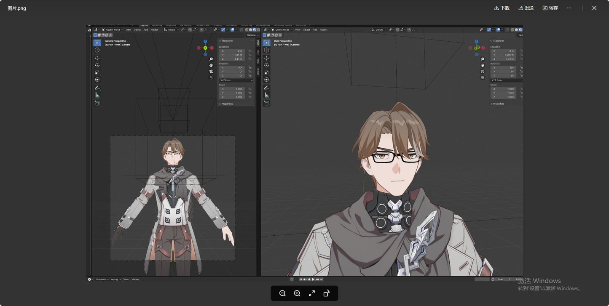609x306 pixels.
Task: Toggle the lock beside Rotation X in left sidebar
Action: 250,68
